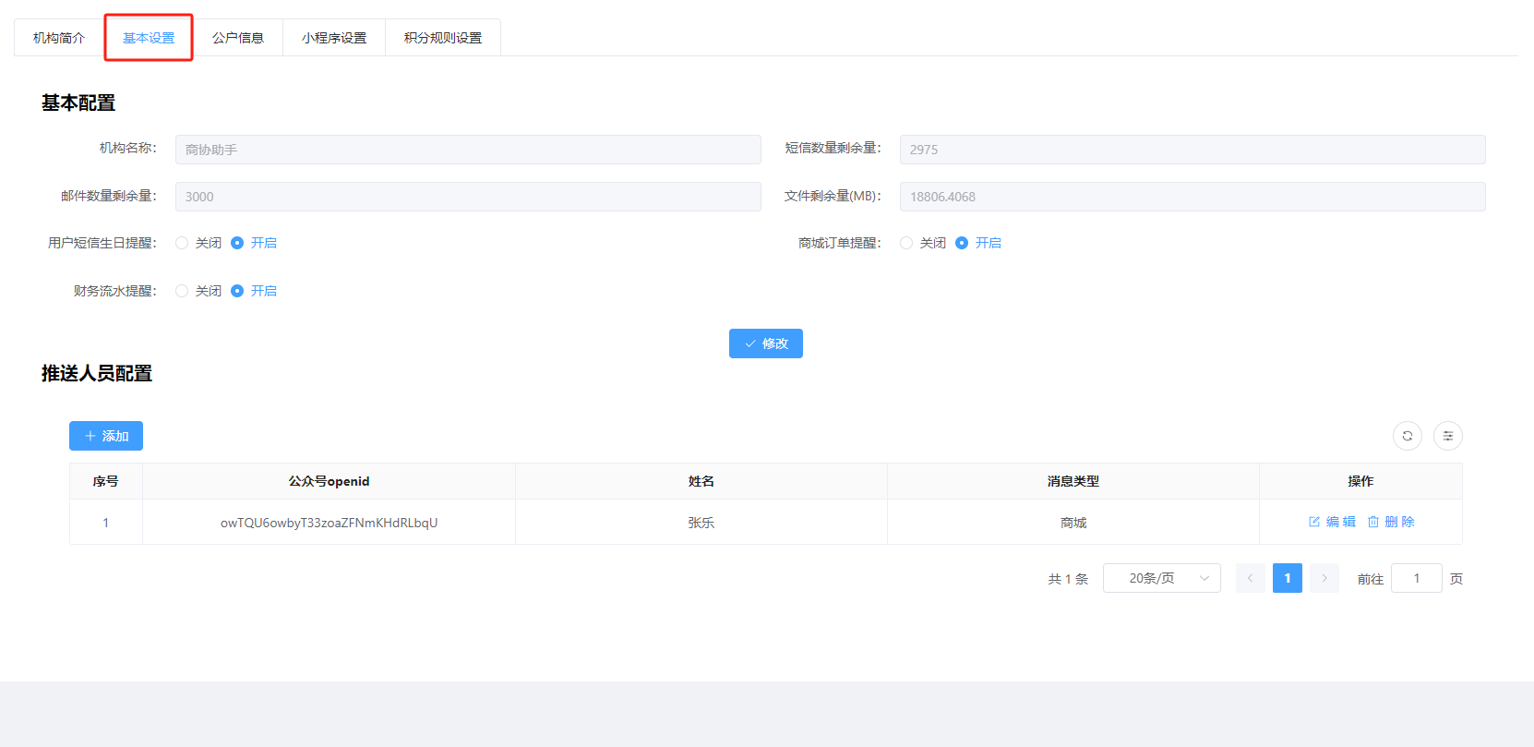The height and width of the screenshot is (747, 1534).
Task: Select 关闭 for 财务流水提醒
Action: point(182,291)
